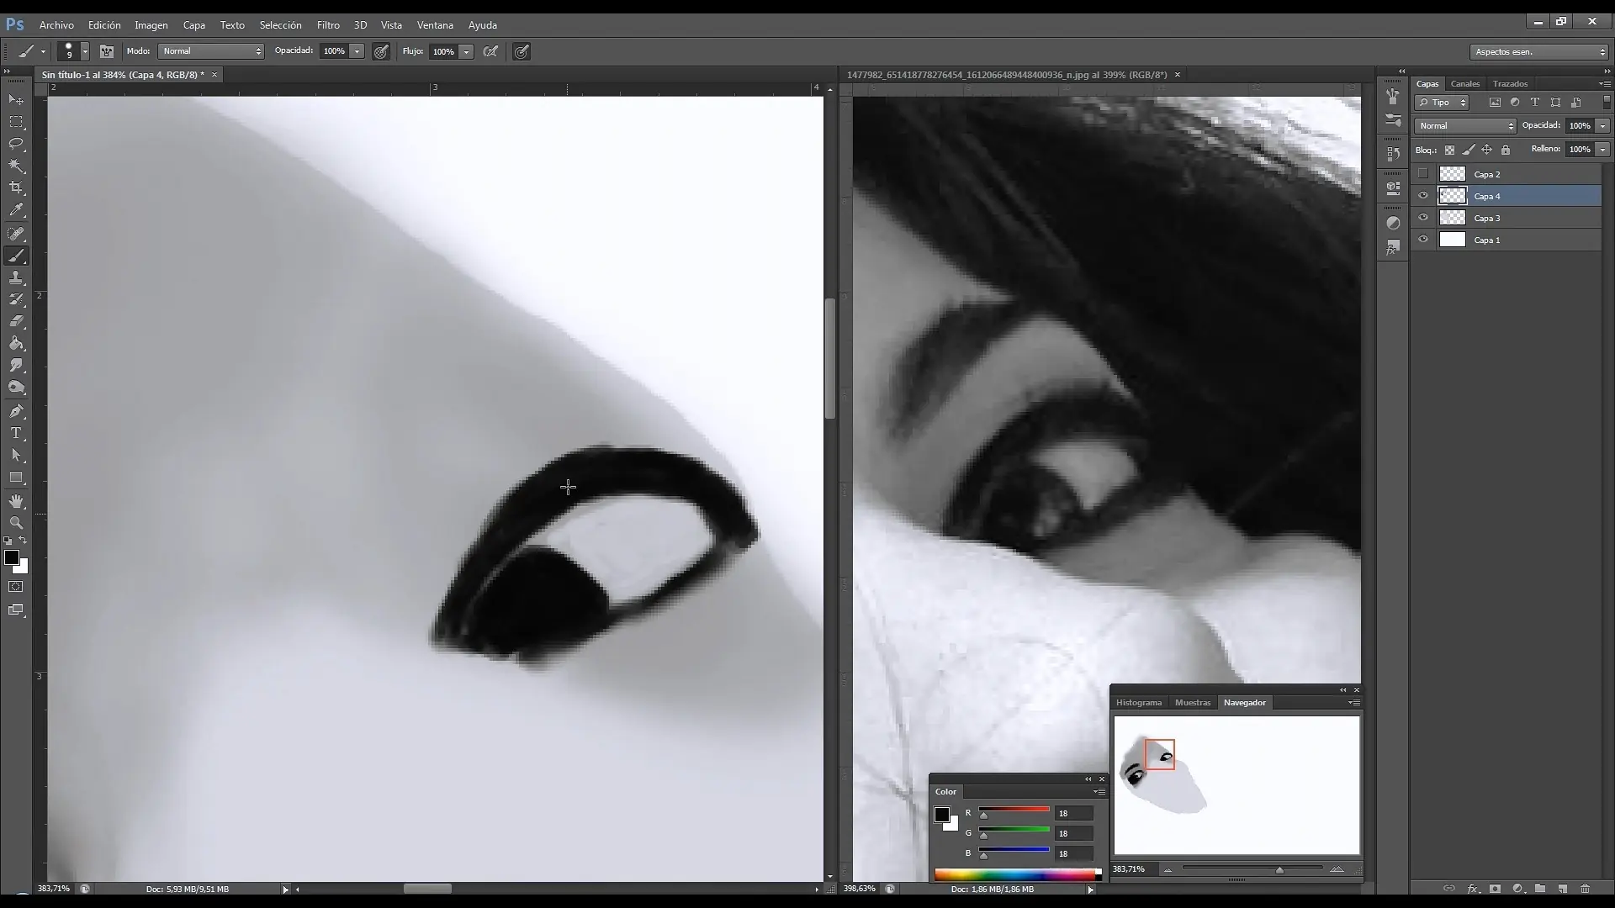Open layer filter Tipo dropdown
The image size is (1615, 908).
(1442, 103)
